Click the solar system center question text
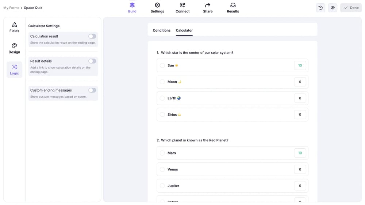Viewport: 365px width, 205px height. click(x=197, y=53)
